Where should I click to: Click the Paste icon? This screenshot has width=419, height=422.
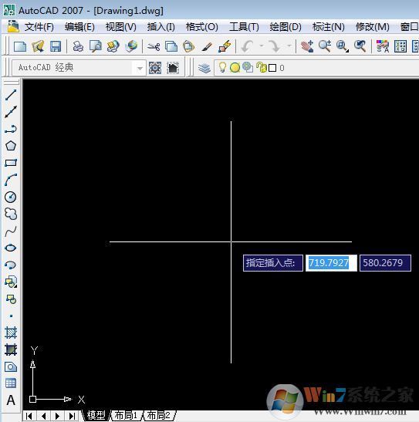[188, 46]
